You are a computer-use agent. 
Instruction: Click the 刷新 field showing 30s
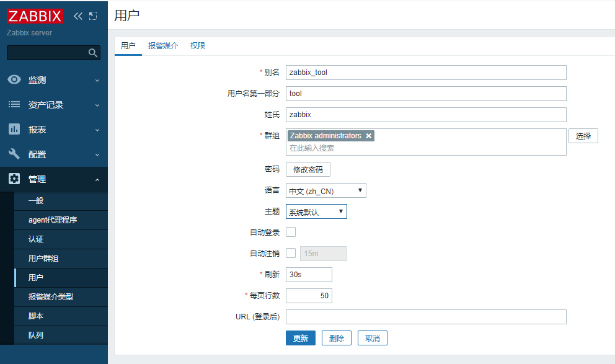click(x=309, y=275)
